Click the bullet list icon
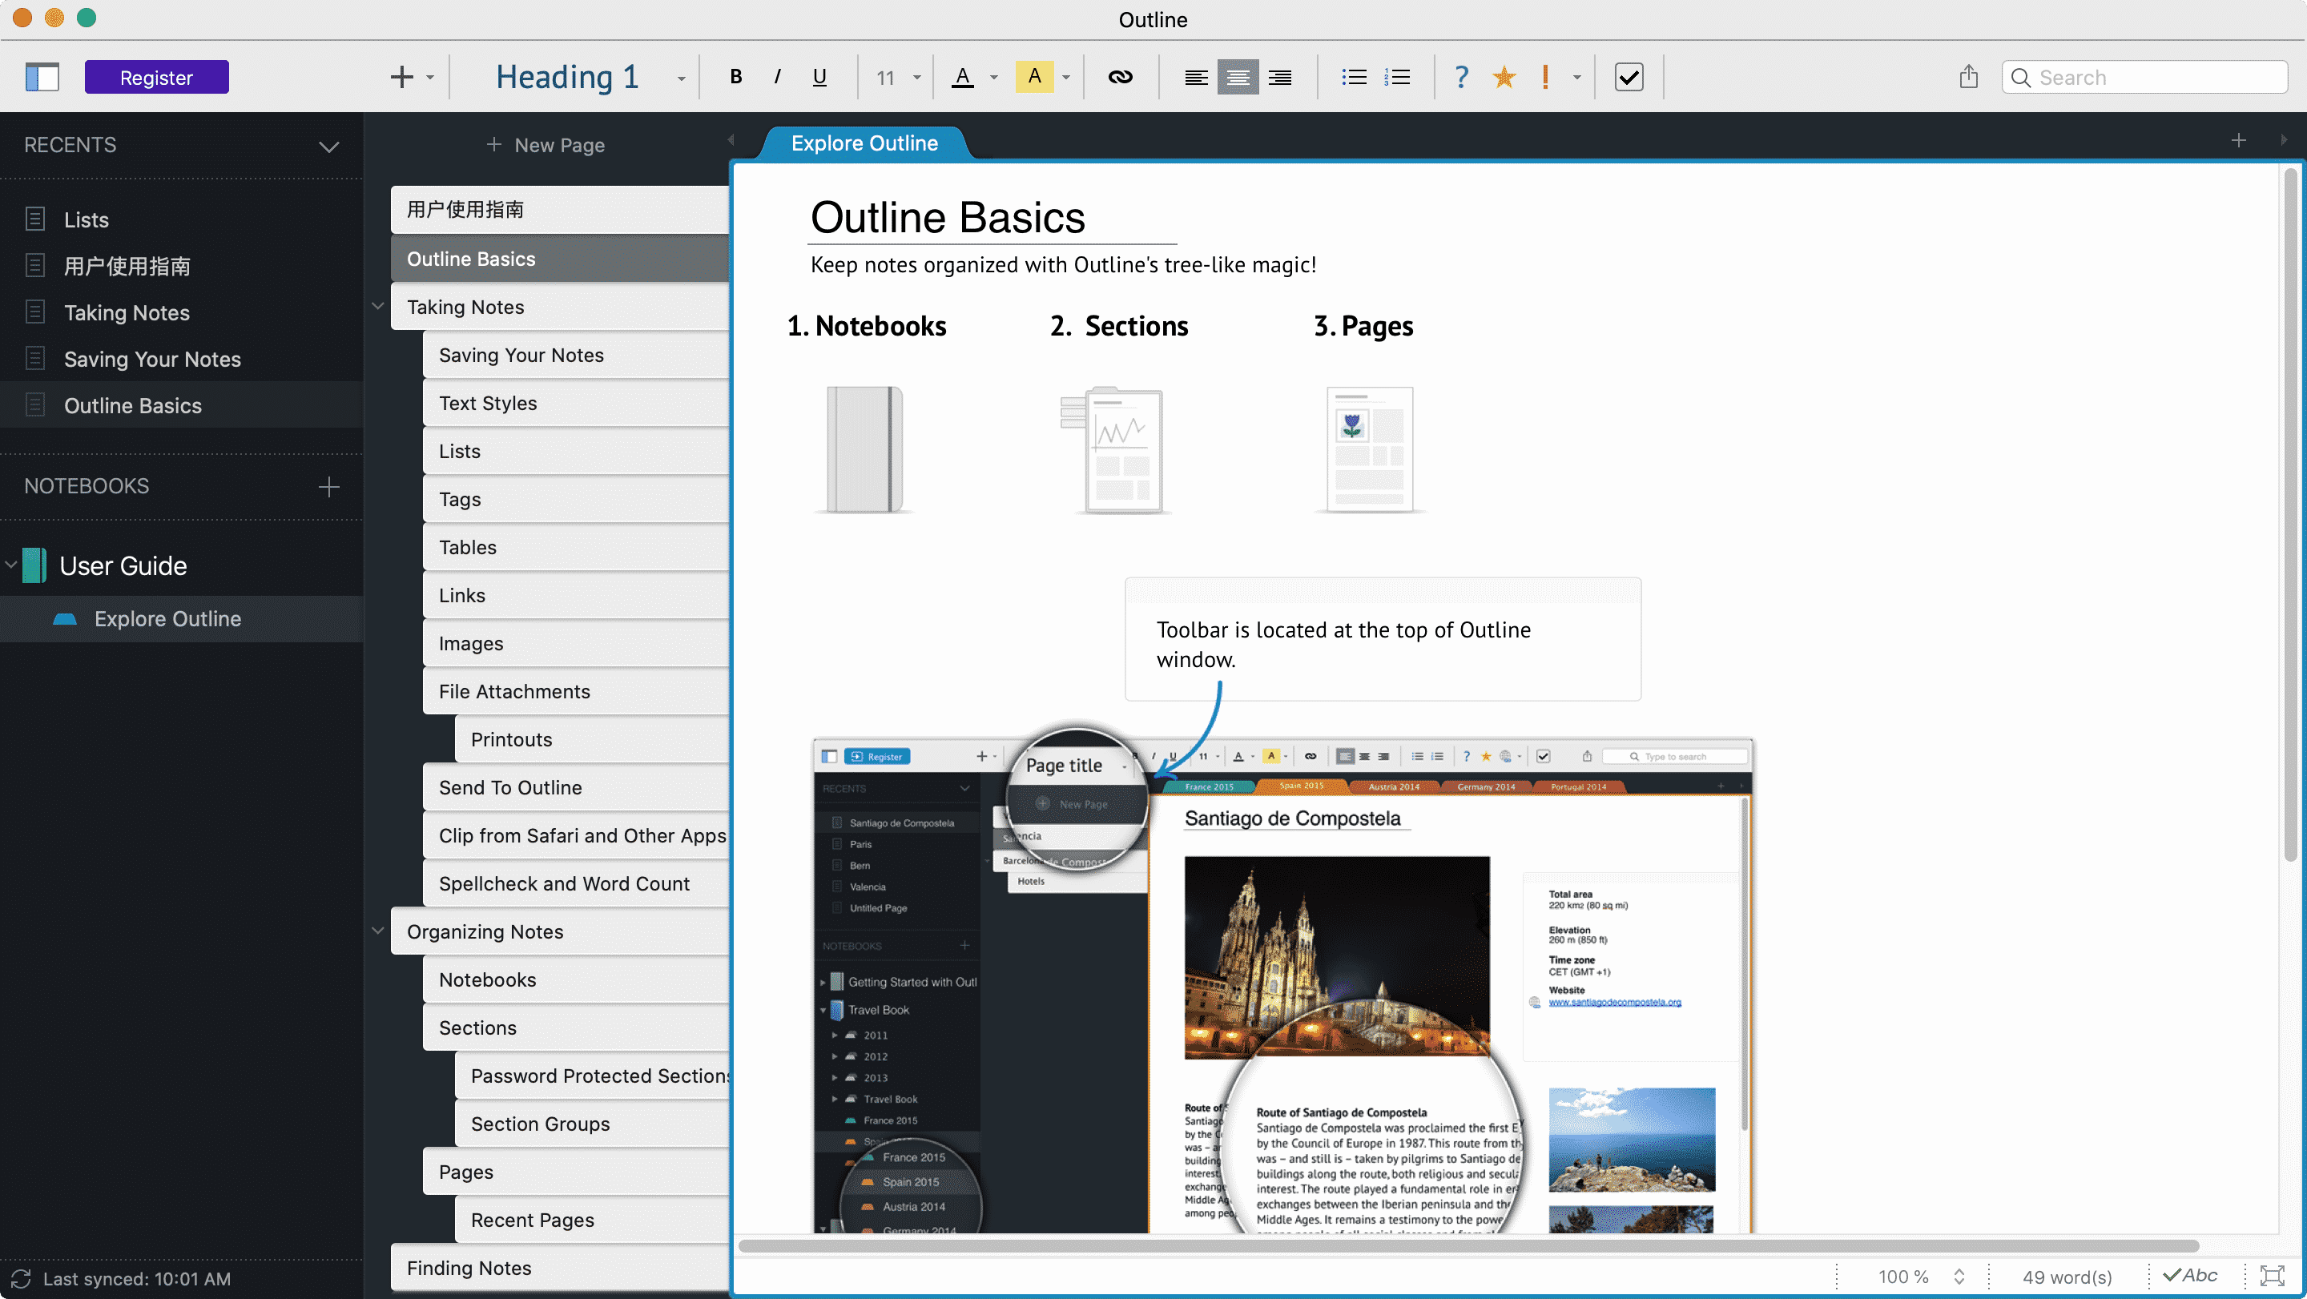This screenshot has height=1299, width=2307. [x=1353, y=76]
